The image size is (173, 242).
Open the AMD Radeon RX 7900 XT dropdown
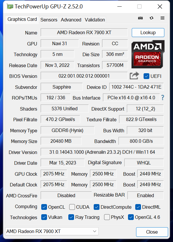click(52, 231)
